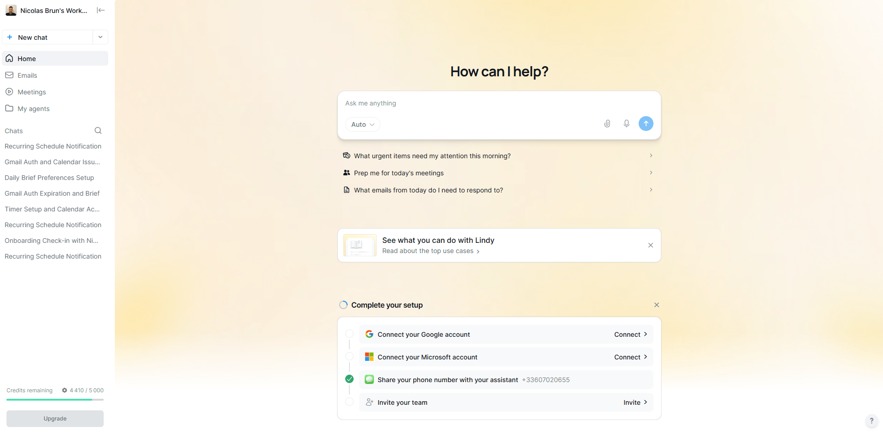Open My agents in sidebar
This screenshot has width=883, height=433.
click(55, 108)
